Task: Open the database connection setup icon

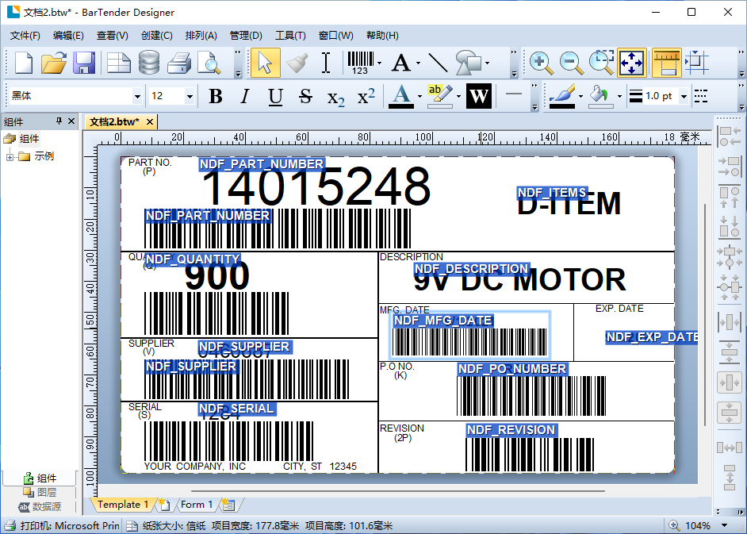Action: [x=149, y=63]
